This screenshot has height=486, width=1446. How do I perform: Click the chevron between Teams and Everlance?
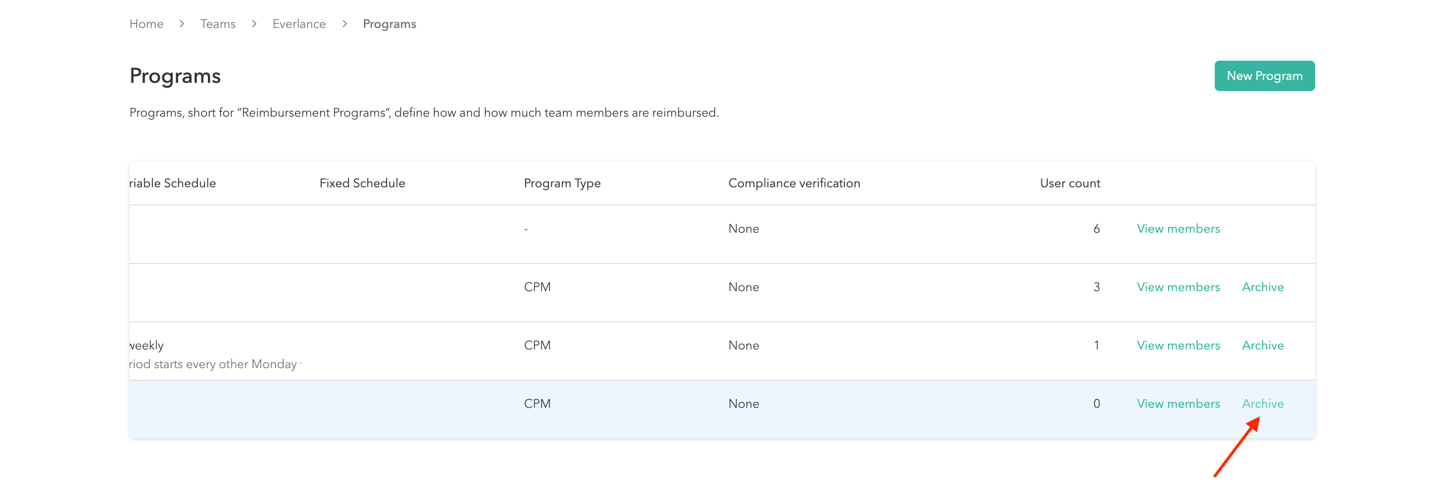(x=254, y=24)
